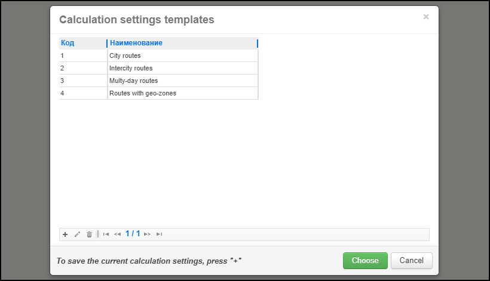Go to the first page of templates
The height and width of the screenshot is (281, 490).
click(106, 234)
